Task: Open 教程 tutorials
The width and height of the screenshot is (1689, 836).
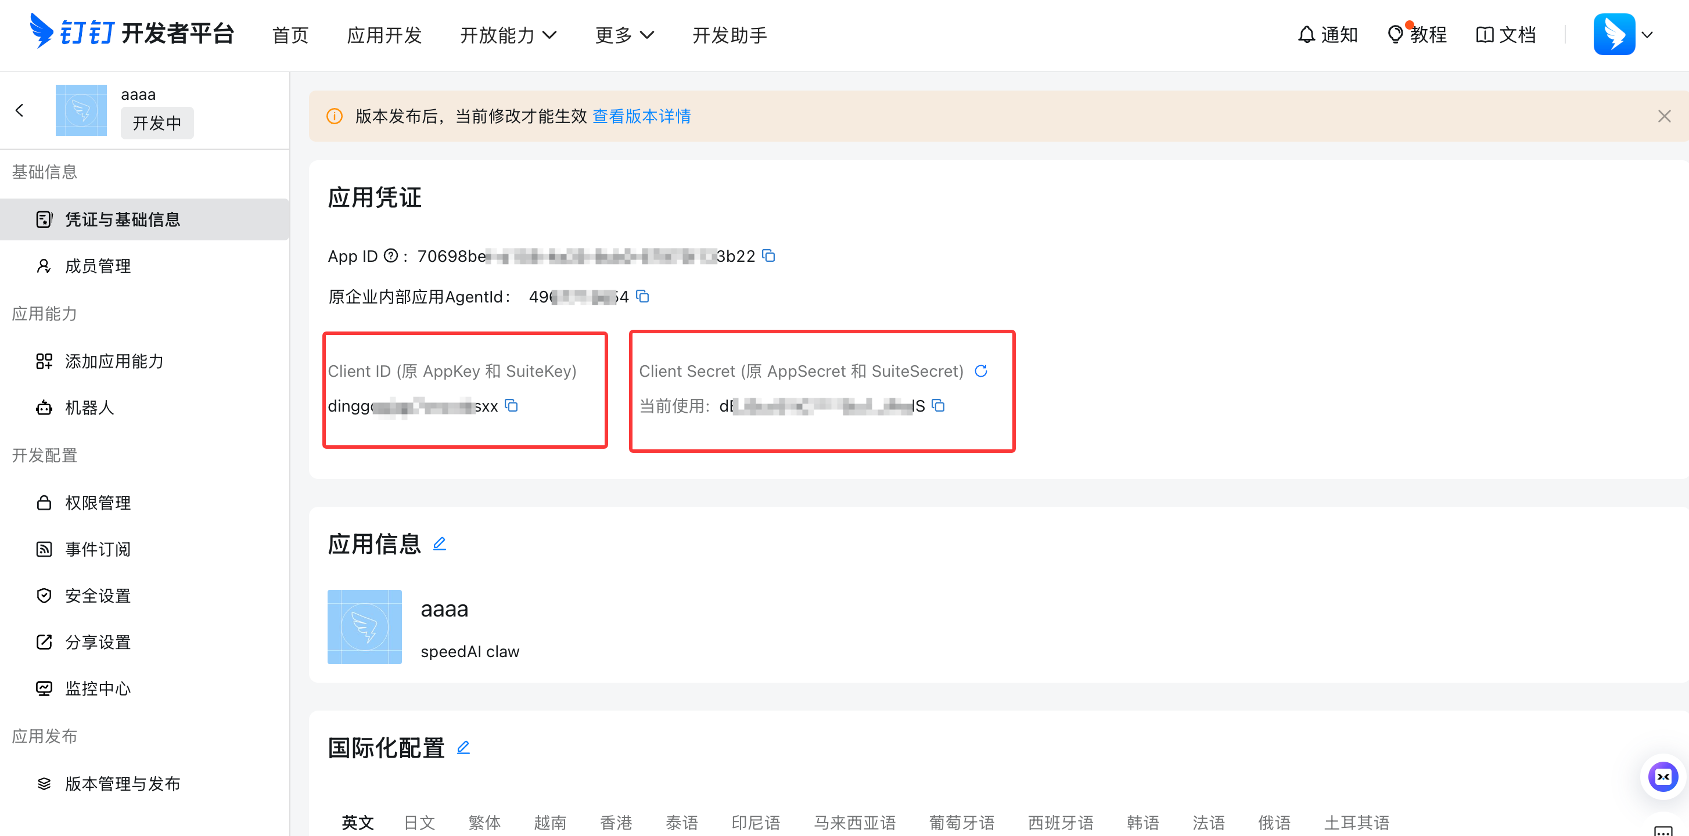Action: [1417, 34]
